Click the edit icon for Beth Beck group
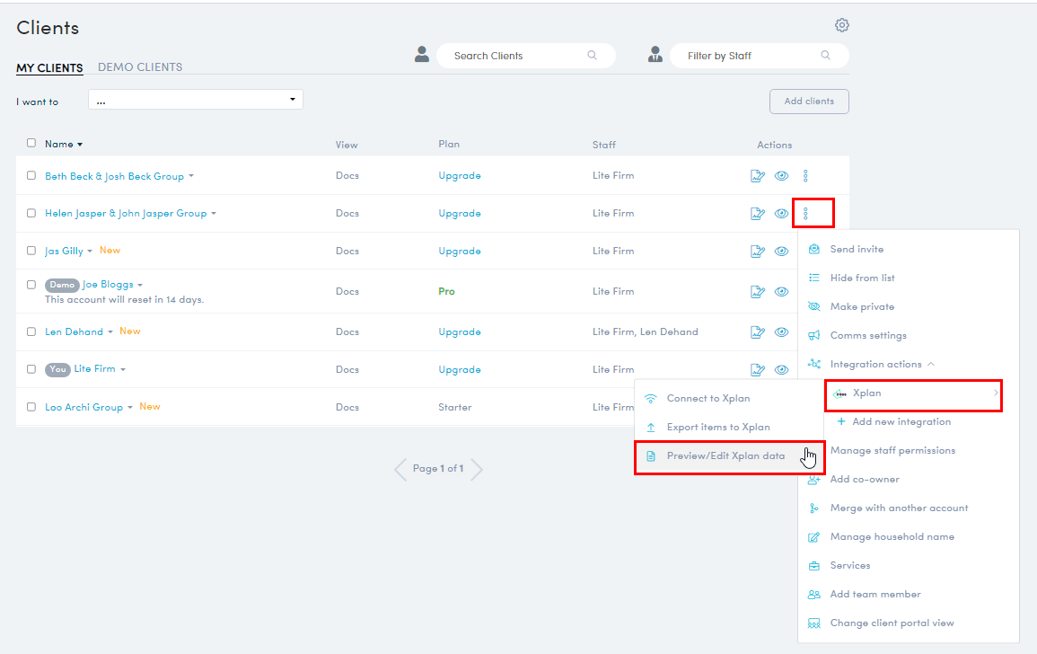Viewport: 1037px width, 654px height. pos(758,176)
